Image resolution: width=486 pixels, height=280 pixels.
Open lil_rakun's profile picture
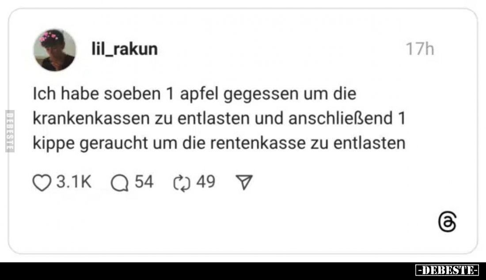point(54,50)
